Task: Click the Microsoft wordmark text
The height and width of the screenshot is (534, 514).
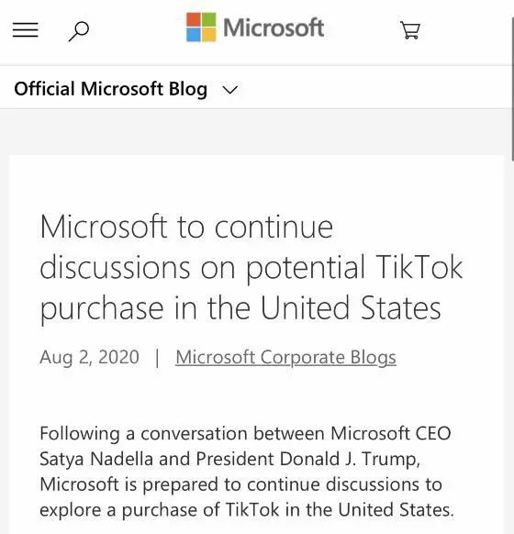Action: click(274, 28)
